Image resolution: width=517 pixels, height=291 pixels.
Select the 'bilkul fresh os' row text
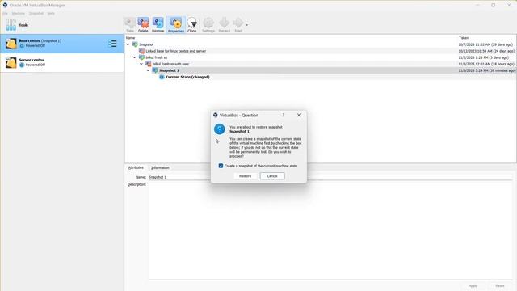tap(156, 57)
